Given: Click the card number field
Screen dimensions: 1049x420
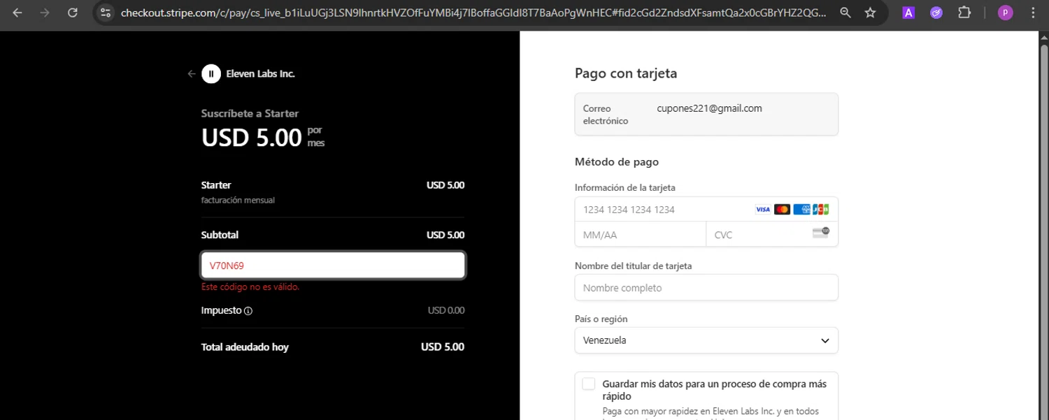Looking at the screenshot, I should 706,210.
